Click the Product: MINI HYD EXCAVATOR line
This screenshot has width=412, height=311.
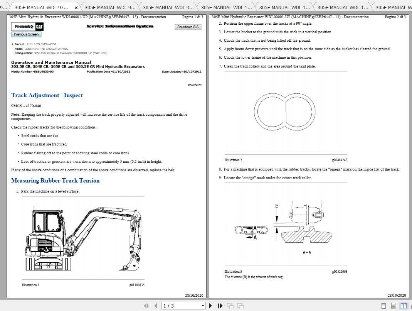pos(35,44)
